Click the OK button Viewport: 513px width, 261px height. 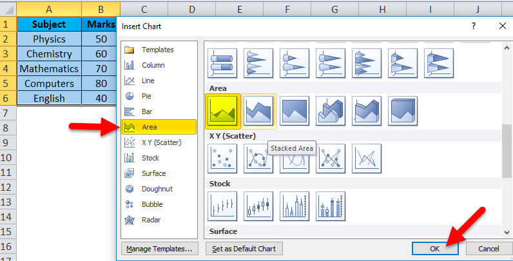click(435, 248)
